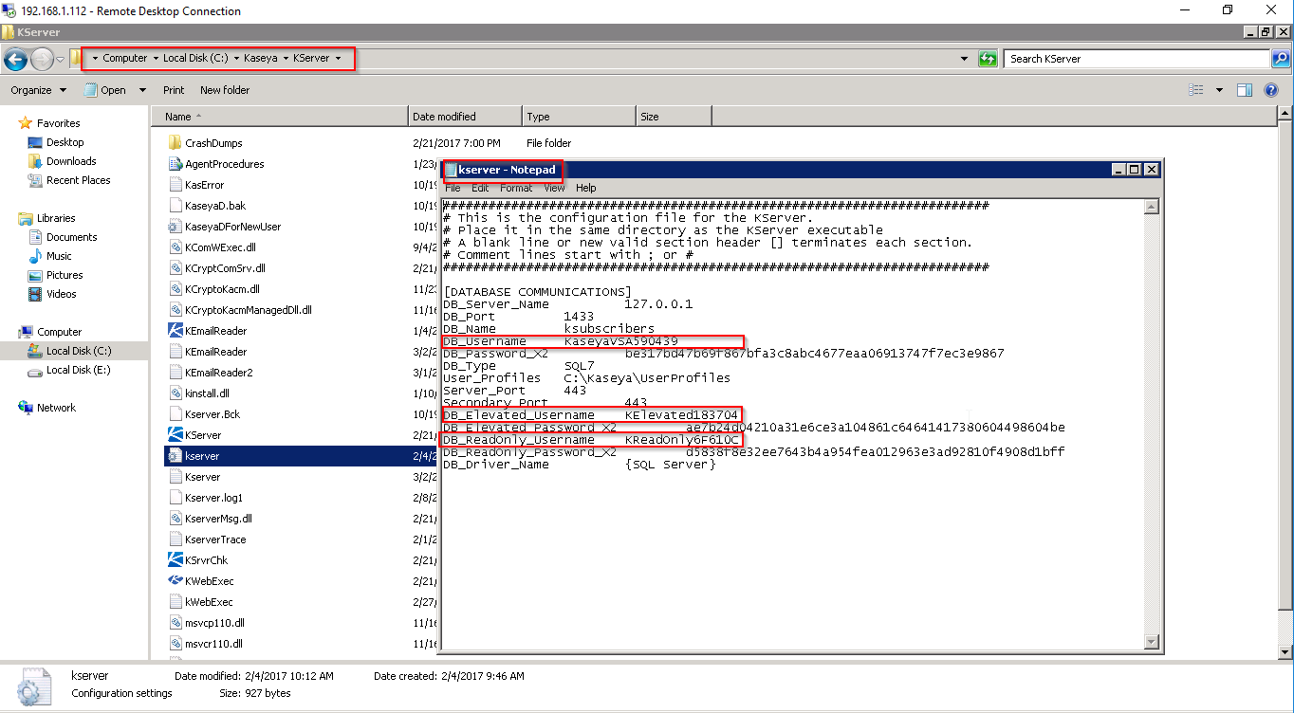This screenshot has height=713, width=1294.
Task: Click Notepad vertical scrollbar up arrow
Action: [1152, 207]
